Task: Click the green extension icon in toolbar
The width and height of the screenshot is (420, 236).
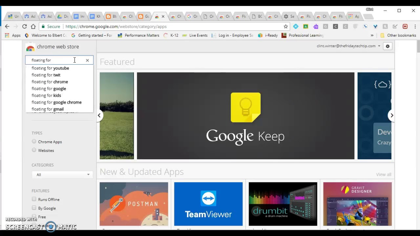Action: 305,27
